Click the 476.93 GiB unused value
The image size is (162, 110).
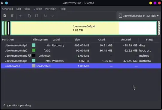(x=130, y=61)
